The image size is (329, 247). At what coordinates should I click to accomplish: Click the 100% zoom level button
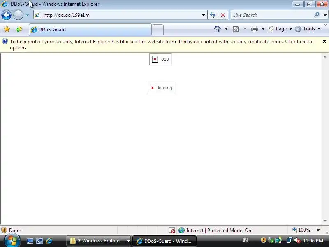click(301, 230)
